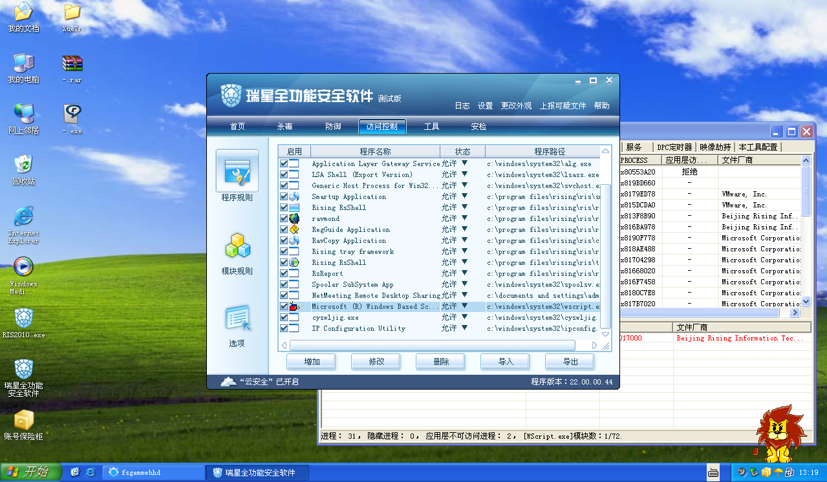Uncheck Rising tray framework rule
The width and height of the screenshot is (827, 482).
(284, 251)
